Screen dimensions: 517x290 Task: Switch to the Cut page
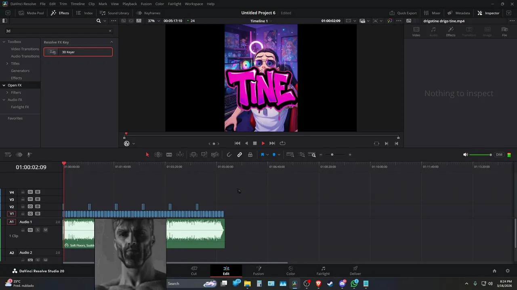pyautogui.click(x=194, y=271)
